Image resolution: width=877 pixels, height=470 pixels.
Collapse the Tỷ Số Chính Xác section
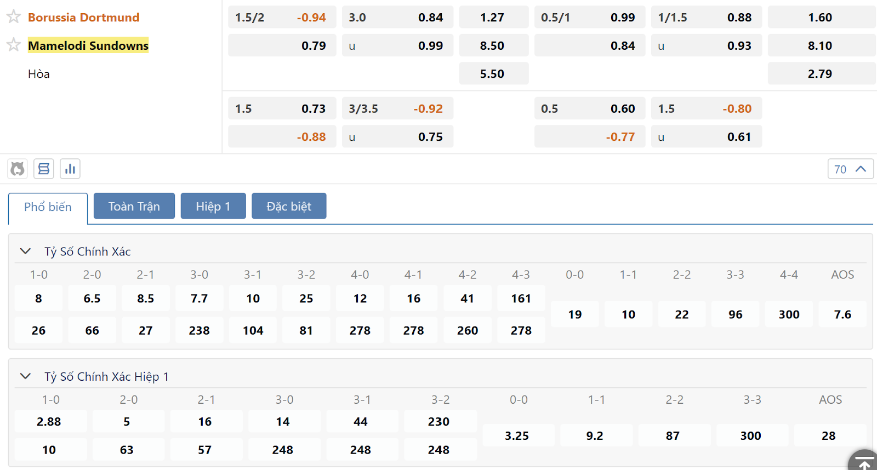25,251
